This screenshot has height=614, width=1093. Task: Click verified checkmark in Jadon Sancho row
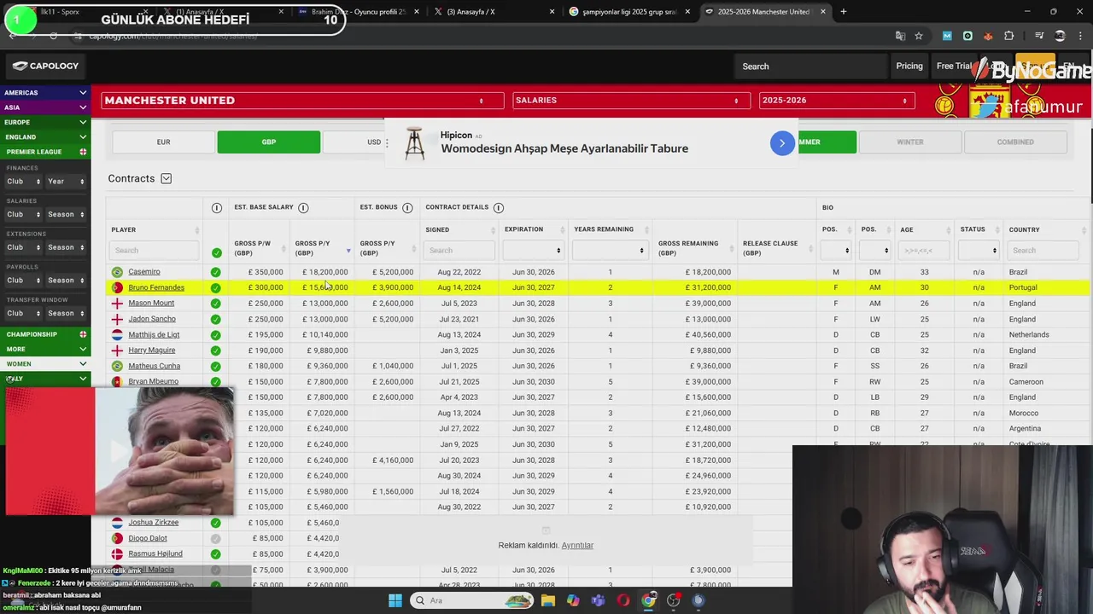[215, 319]
